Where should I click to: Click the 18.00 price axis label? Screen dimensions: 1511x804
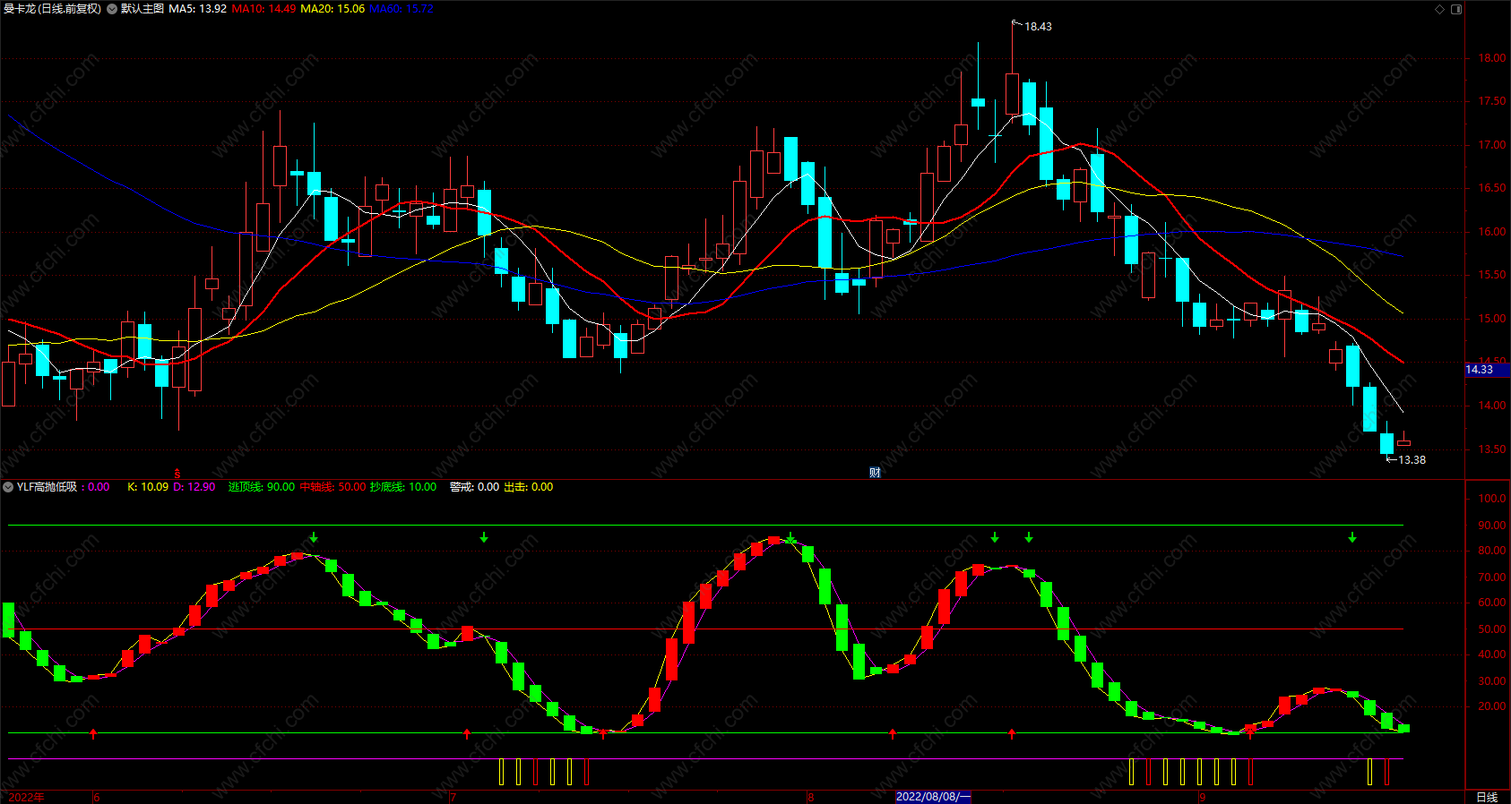(1492, 58)
